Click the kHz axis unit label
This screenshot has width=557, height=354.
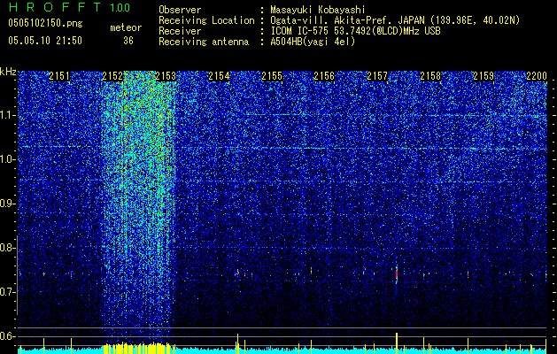8,72
